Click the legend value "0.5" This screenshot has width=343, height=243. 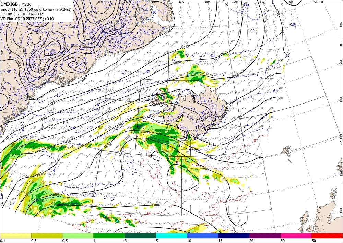tap(65, 241)
